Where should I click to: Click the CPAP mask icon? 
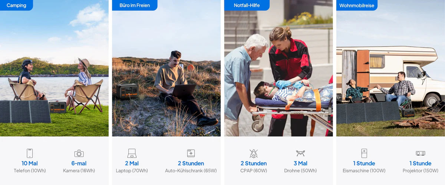[x=254, y=153]
